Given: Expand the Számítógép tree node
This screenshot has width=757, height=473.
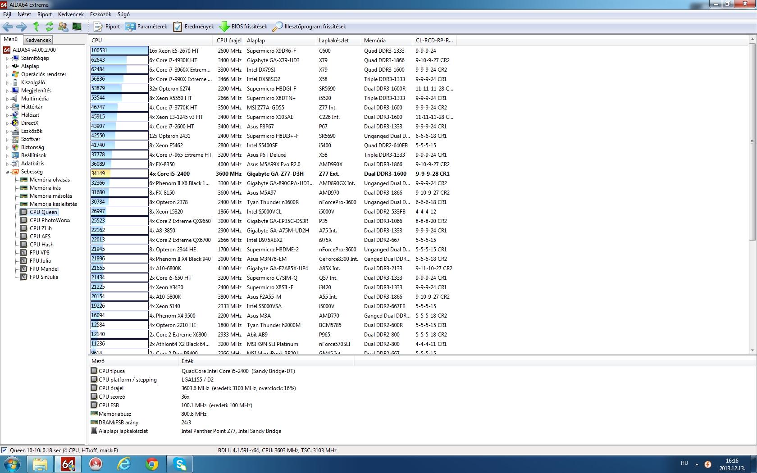Looking at the screenshot, I should coord(7,58).
